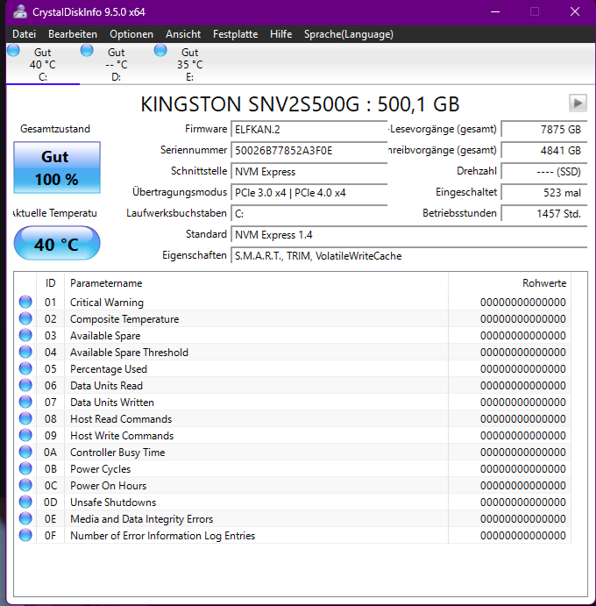
Task: Click the status orb for Unsafe Shutdowns
Action: pyautogui.click(x=25, y=502)
